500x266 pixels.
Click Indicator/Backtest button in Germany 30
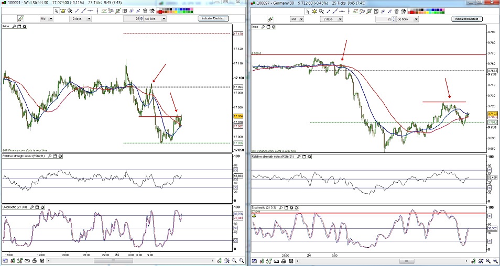click(x=467, y=19)
